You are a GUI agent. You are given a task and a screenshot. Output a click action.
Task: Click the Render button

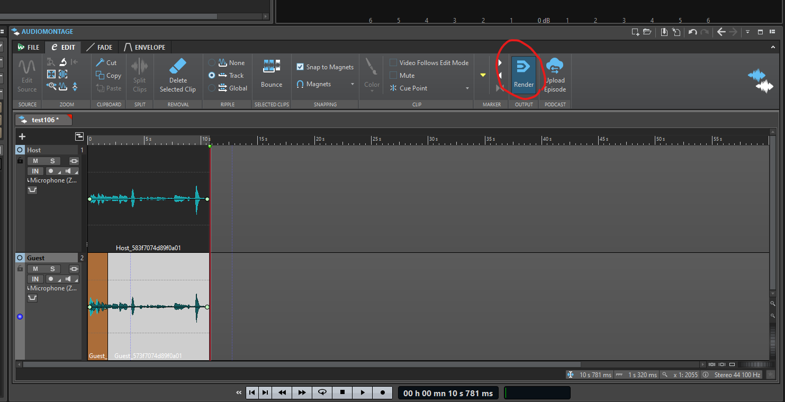point(524,74)
